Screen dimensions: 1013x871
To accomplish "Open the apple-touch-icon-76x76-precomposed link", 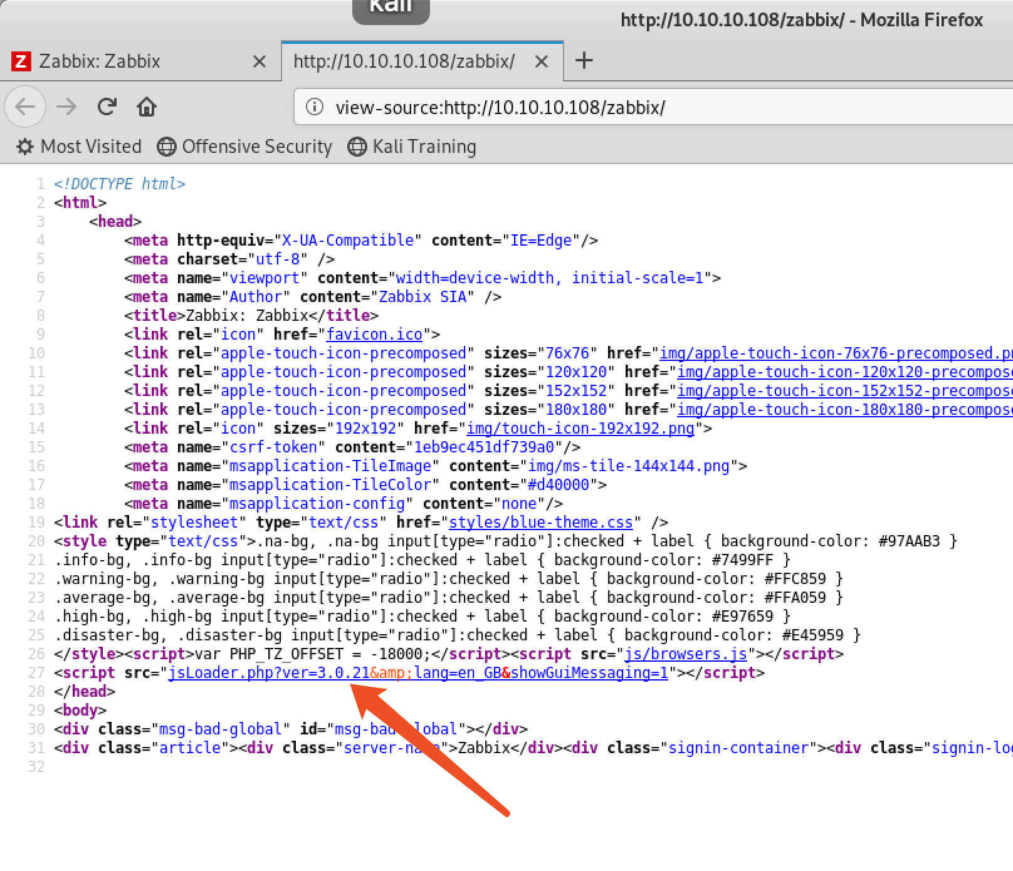I will coord(836,353).
